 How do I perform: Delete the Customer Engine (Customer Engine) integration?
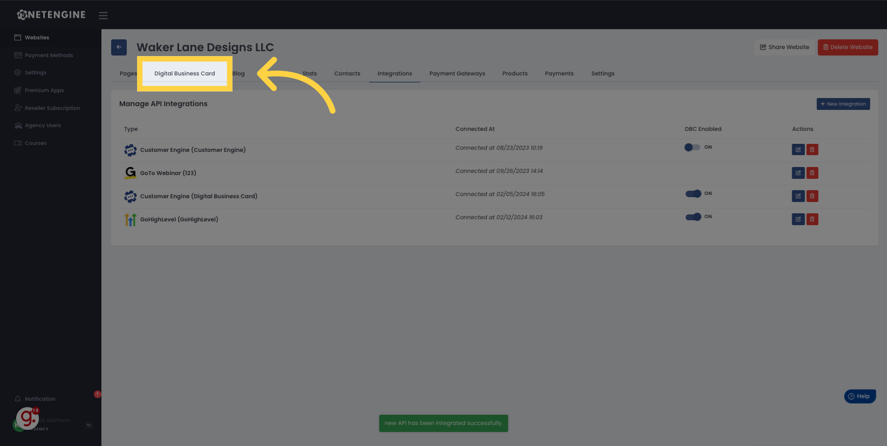point(812,150)
